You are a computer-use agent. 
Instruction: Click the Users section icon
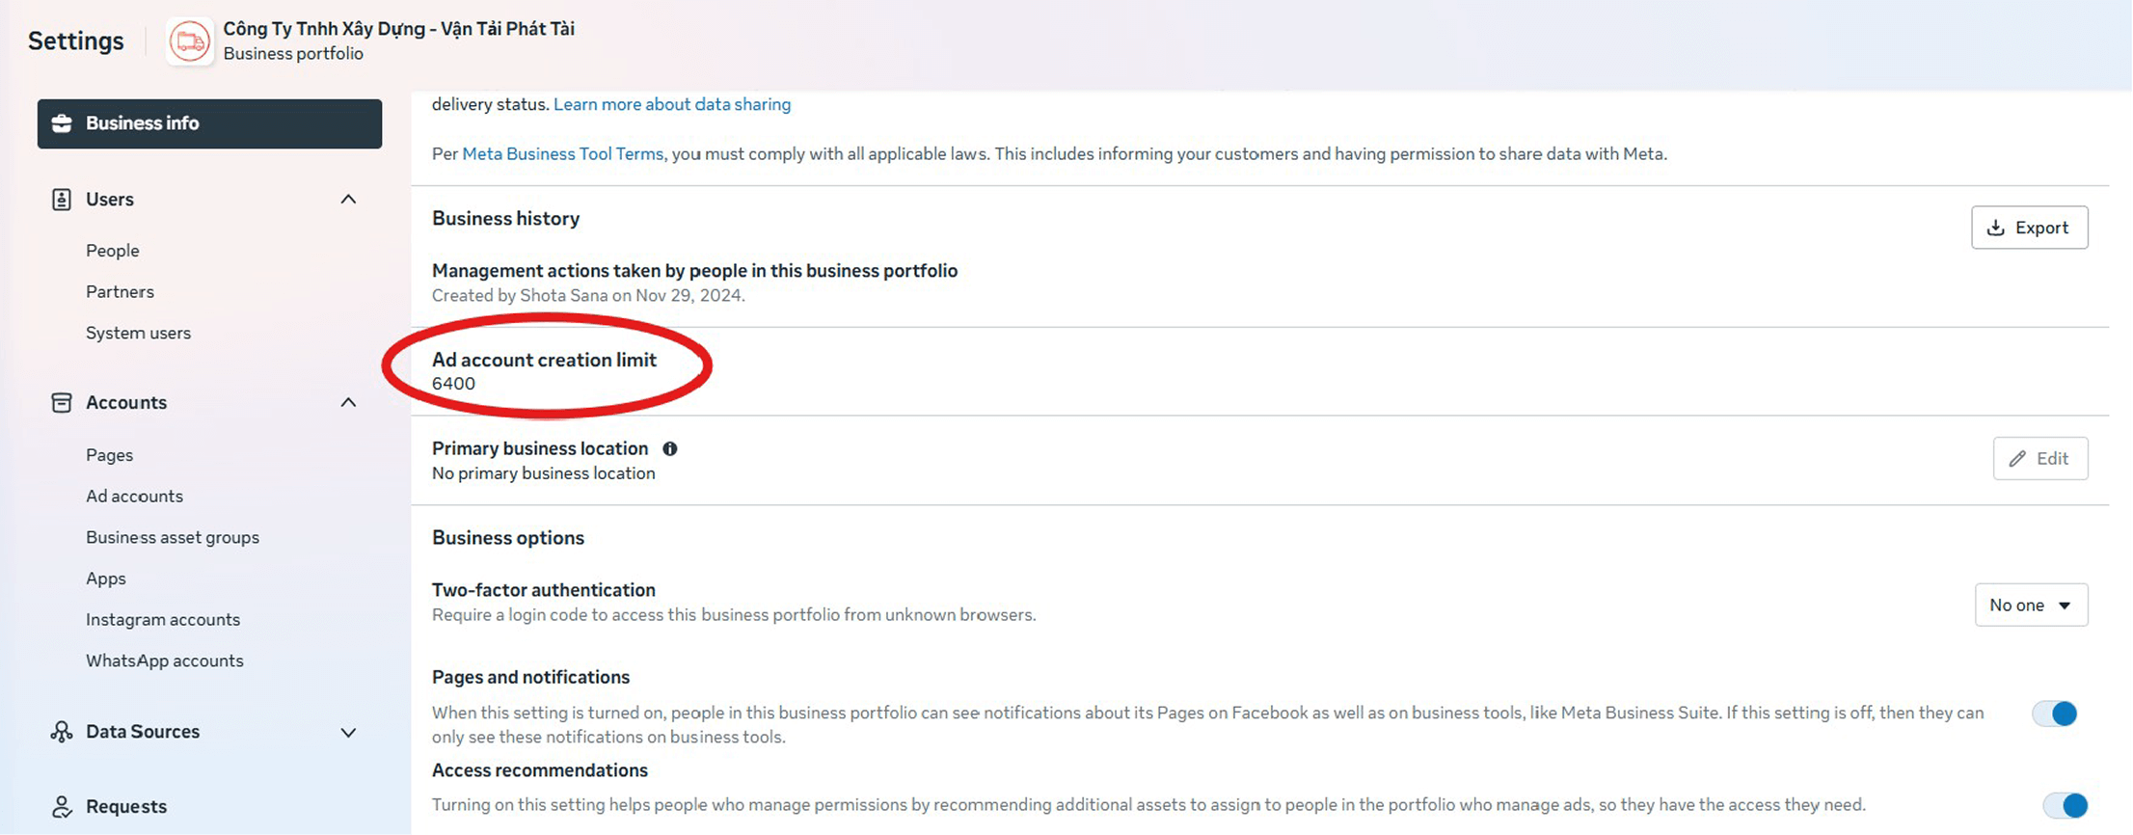[x=62, y=200]
